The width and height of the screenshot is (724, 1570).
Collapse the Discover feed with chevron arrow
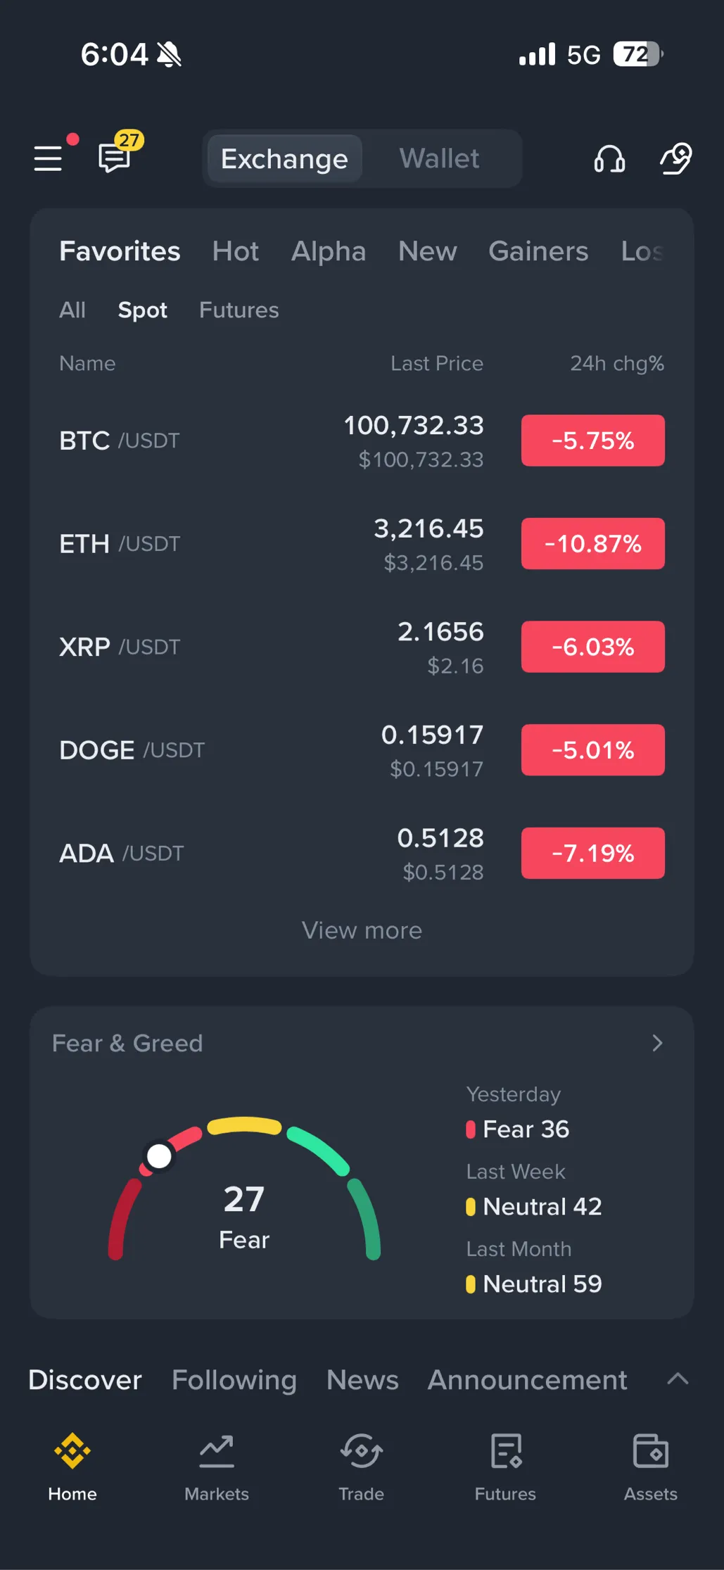click(678, 1379)
